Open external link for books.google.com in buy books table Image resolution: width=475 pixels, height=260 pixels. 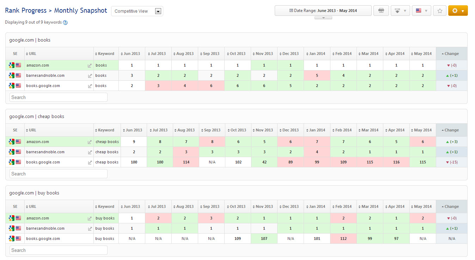pos(90,239)
